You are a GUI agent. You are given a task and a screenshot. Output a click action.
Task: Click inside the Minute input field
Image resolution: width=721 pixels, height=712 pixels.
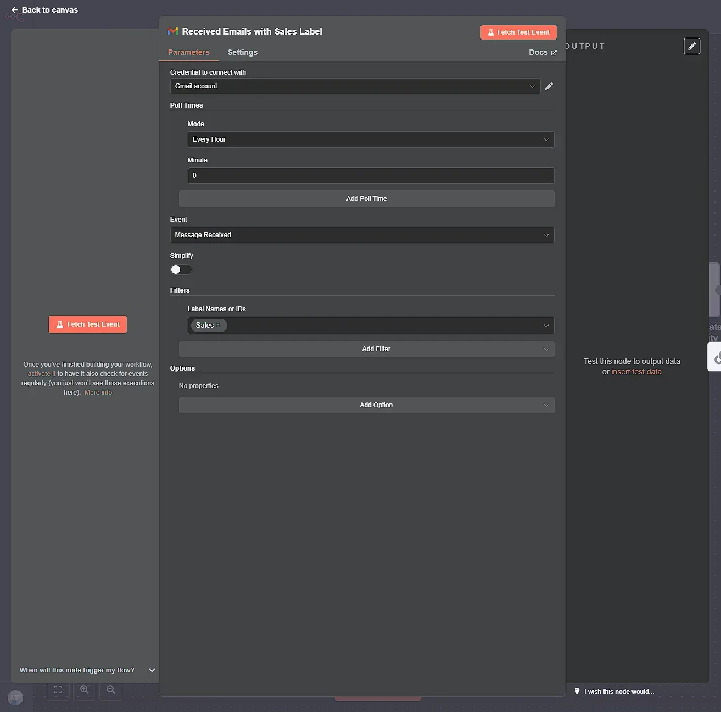[x=371, y=176]
